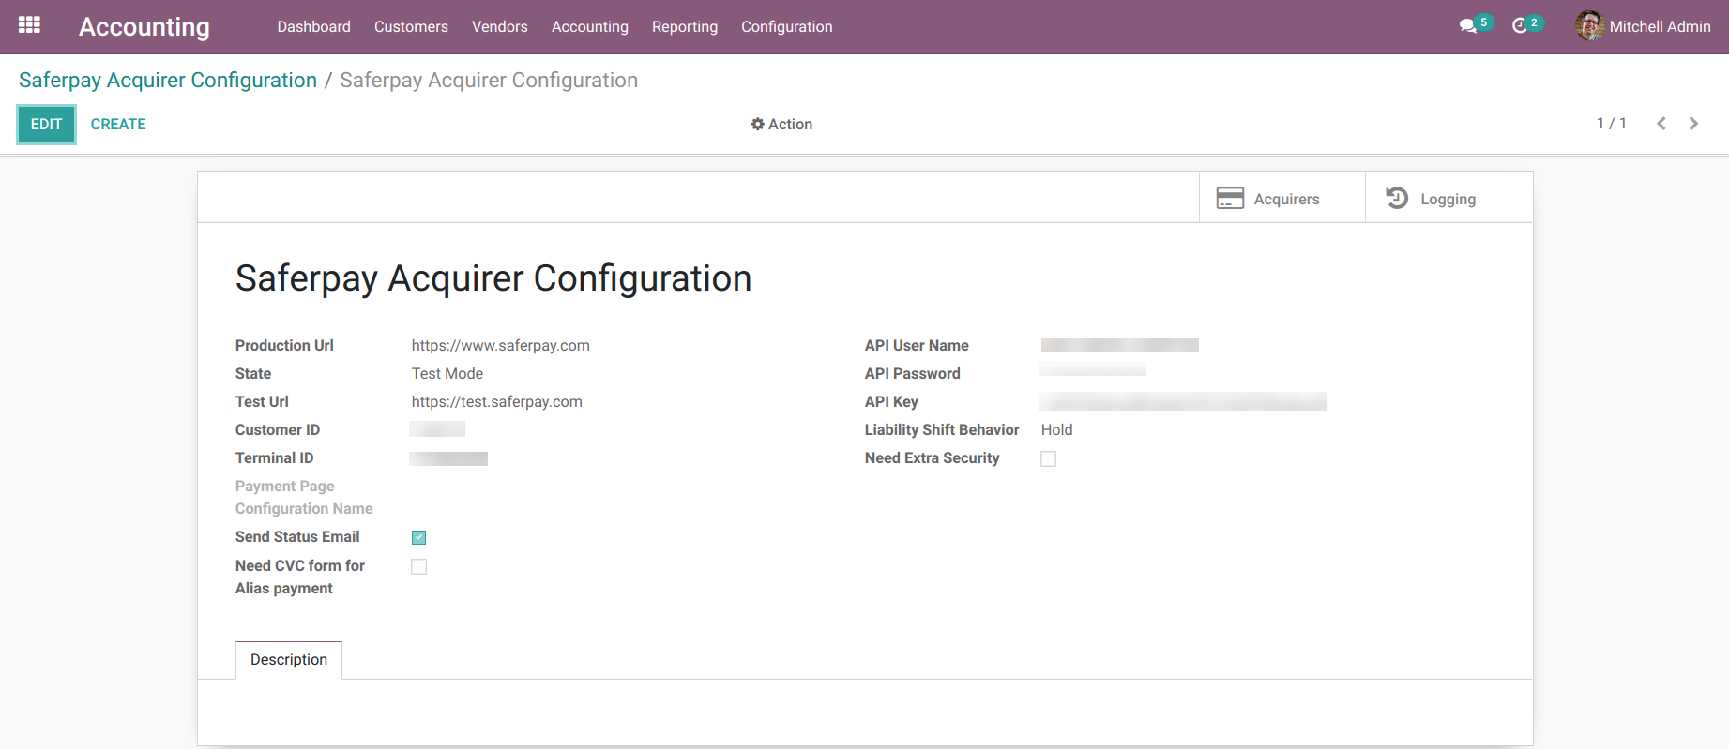The height and width of the screenshot is (749, 1729).
Task: Open the Customers menu
Action: (411, 26)
